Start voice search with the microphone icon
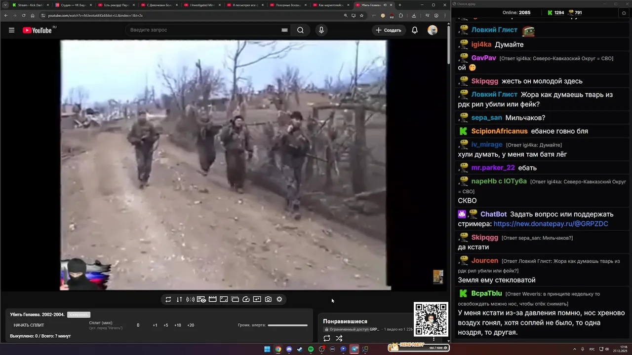The image size is (632, 355). click(x=321, y=30)
